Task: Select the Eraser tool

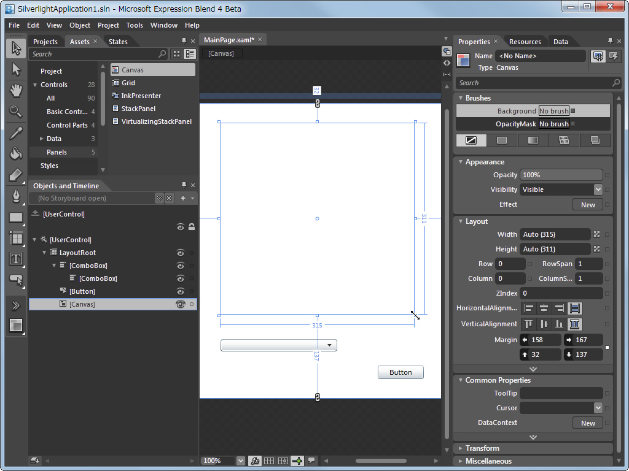Action: coord(16,175)
